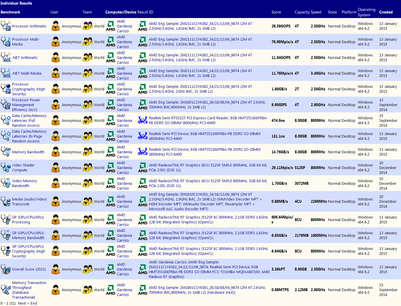Click the Benchmark column header
The image size is (401, 306).
click(10, 12)
